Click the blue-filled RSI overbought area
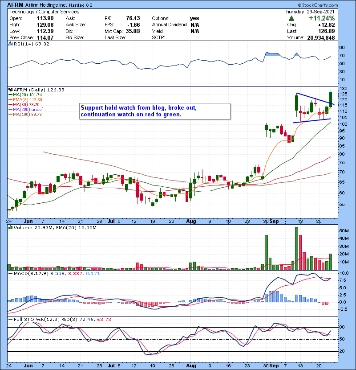Screen dimensions: 356x370 tap(271, 54)
